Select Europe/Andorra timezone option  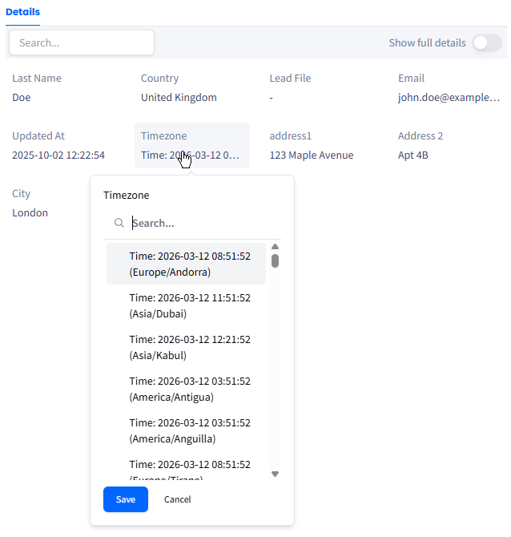(186, 264)
